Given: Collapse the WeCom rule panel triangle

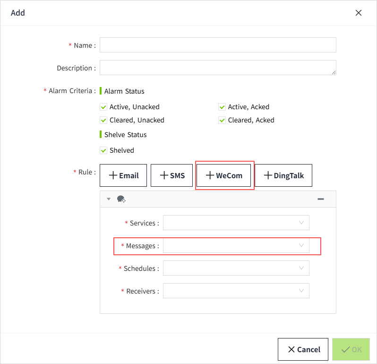Looking at the screenshot, I should tap(109, 199).
